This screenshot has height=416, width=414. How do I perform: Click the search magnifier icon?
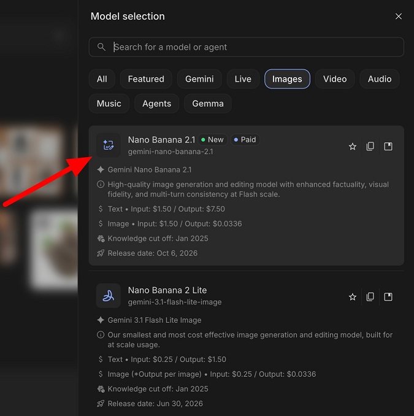click(x=101, y=47)
